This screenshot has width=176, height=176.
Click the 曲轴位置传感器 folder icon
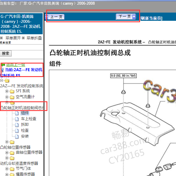click(12, 153)
